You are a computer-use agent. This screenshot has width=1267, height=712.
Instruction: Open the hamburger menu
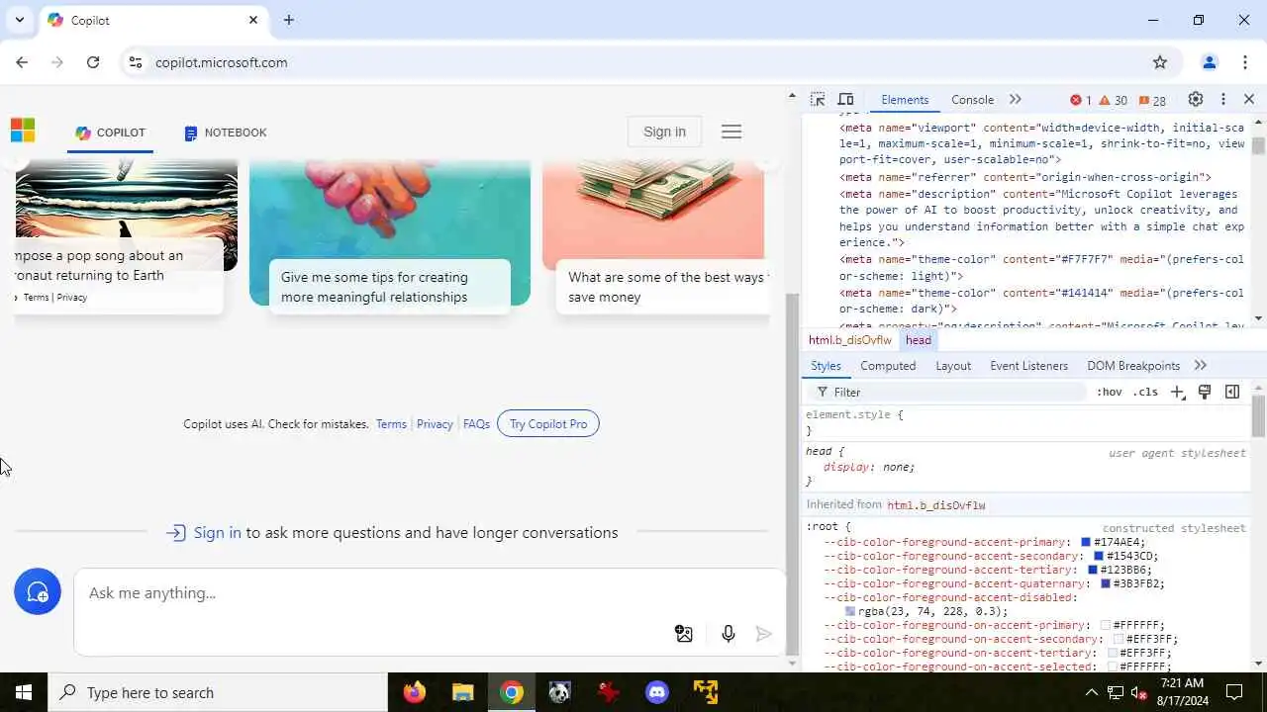tap(731, 132)
